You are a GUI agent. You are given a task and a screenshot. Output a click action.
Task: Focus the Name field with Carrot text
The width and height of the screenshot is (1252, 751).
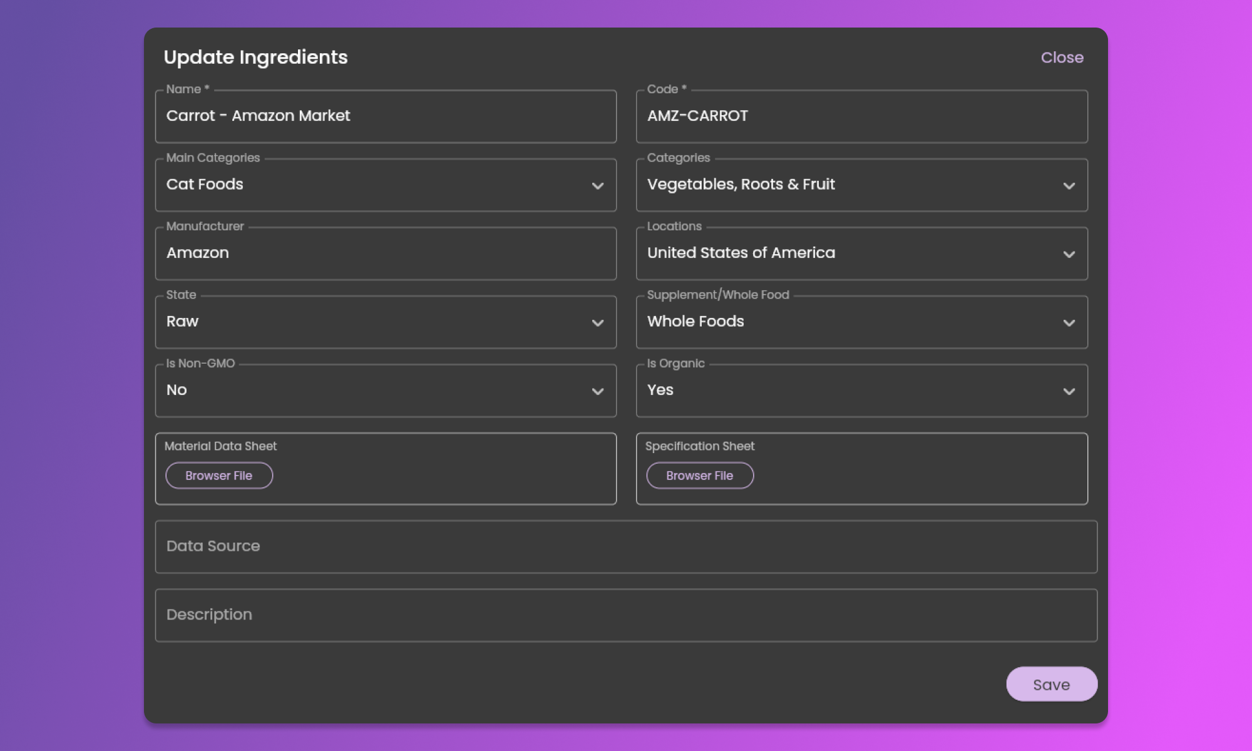point(385,116)
